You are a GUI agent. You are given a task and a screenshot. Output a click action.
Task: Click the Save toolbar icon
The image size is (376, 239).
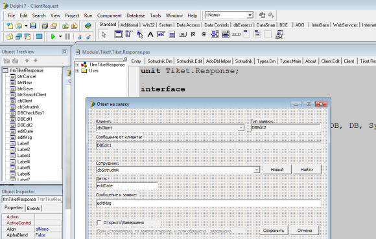(x=33, y=26)
